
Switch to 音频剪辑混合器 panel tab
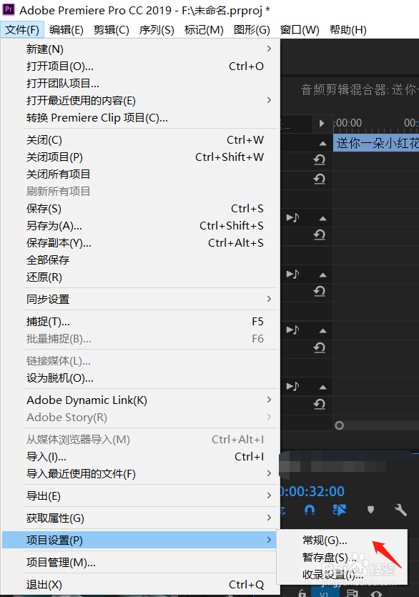(x=360, y=89)
